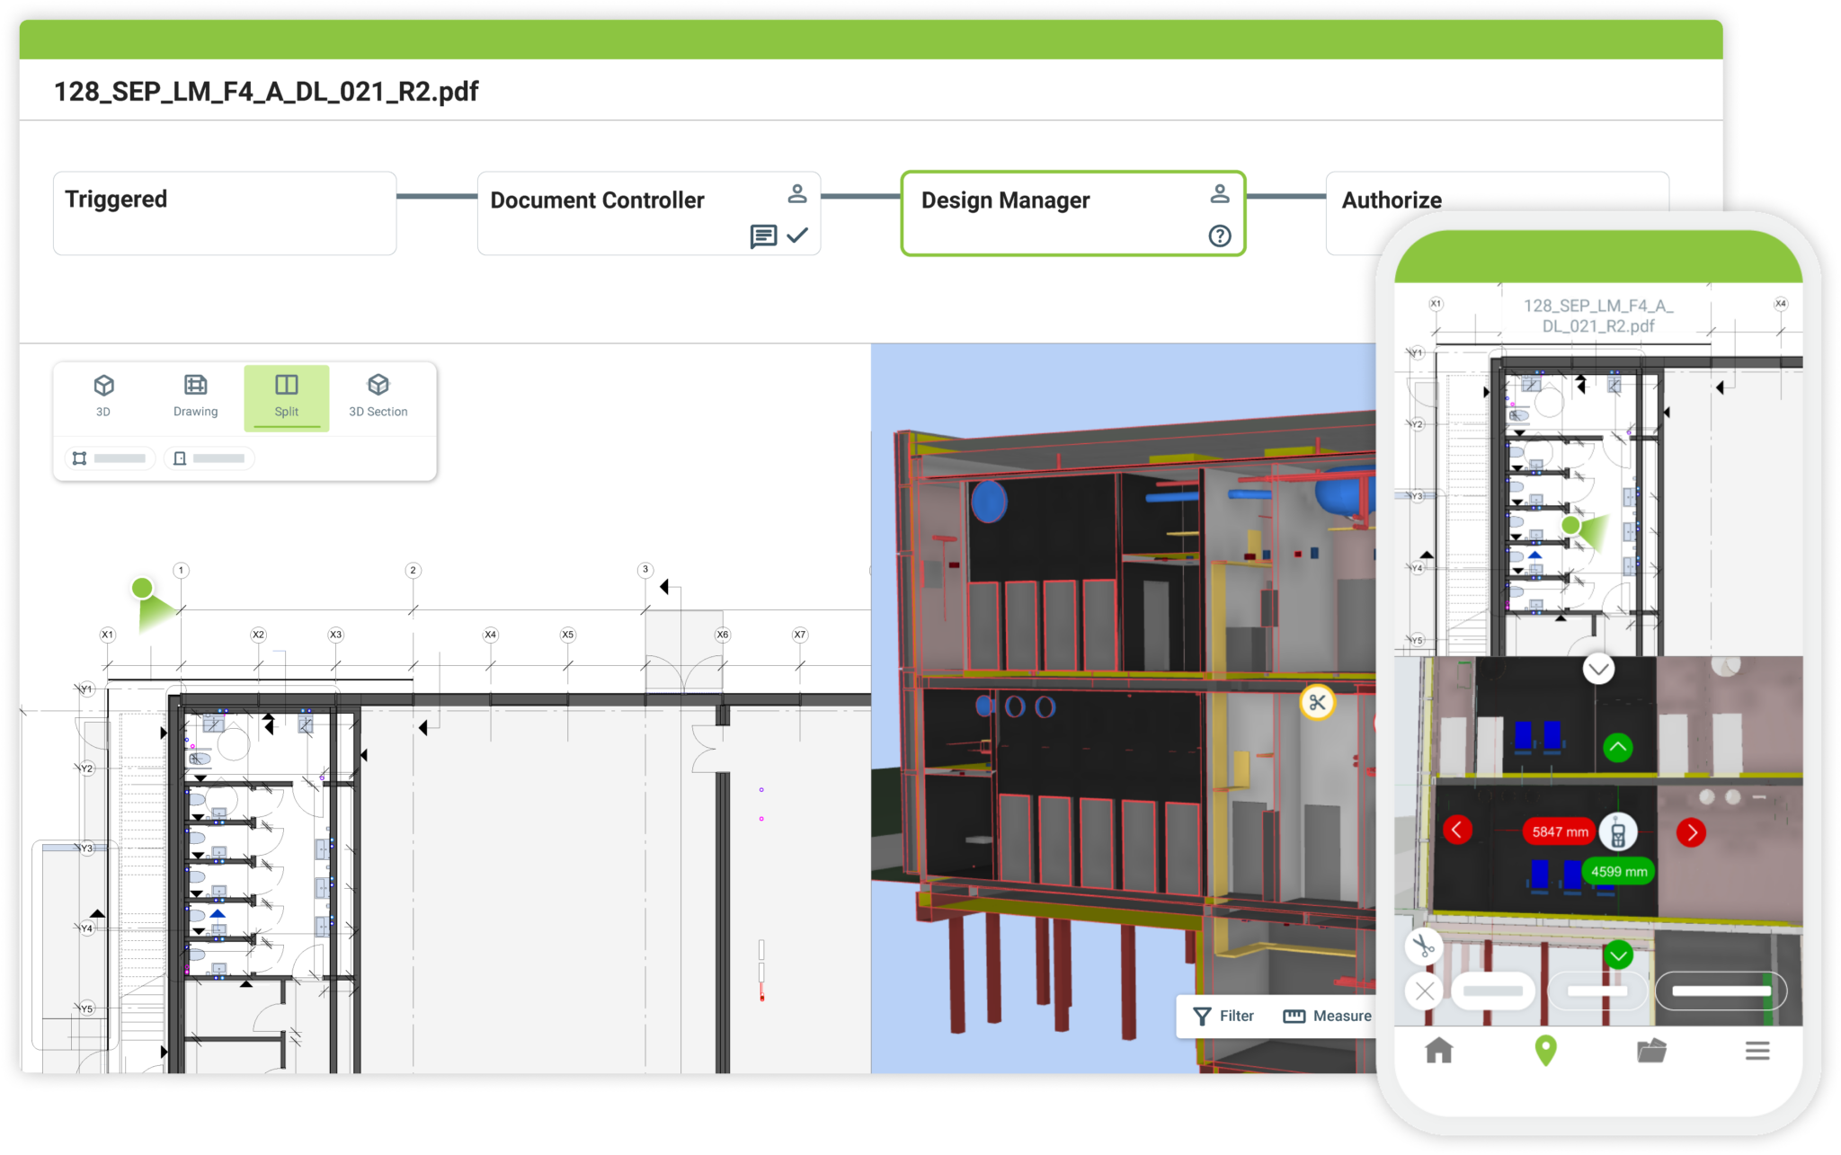The width and height of the screenshot is (1841, 1155).
Task: Click Document Controller checkmark icon
Action: tap(797, 235)
